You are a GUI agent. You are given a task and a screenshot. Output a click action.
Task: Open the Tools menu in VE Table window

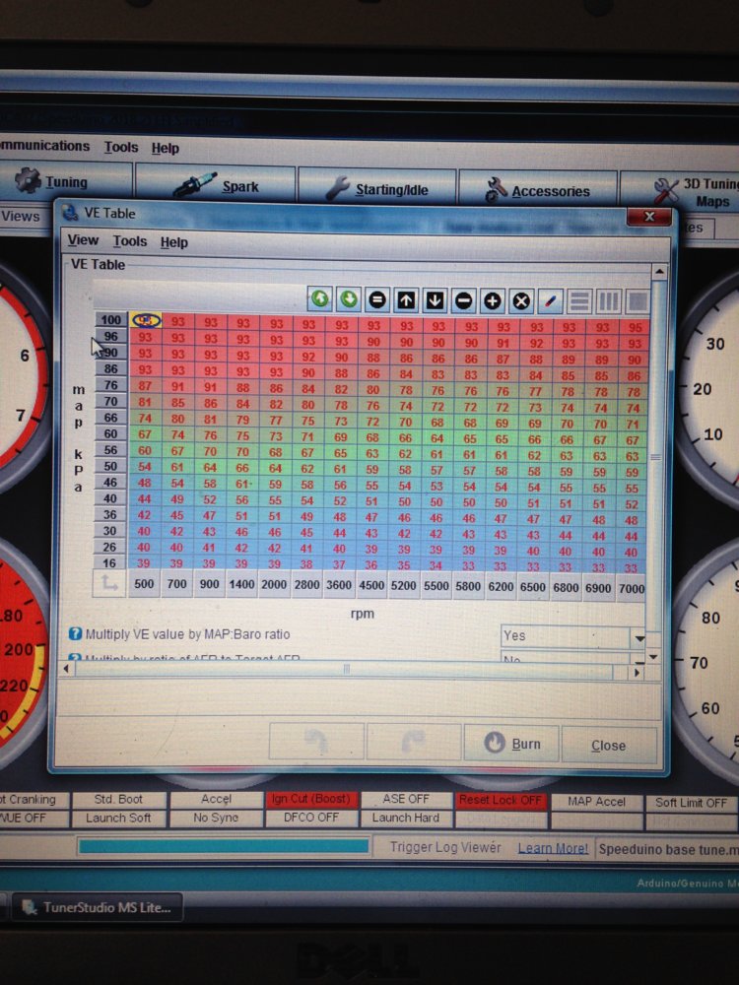pyautogui.click(x=130, y=241)
